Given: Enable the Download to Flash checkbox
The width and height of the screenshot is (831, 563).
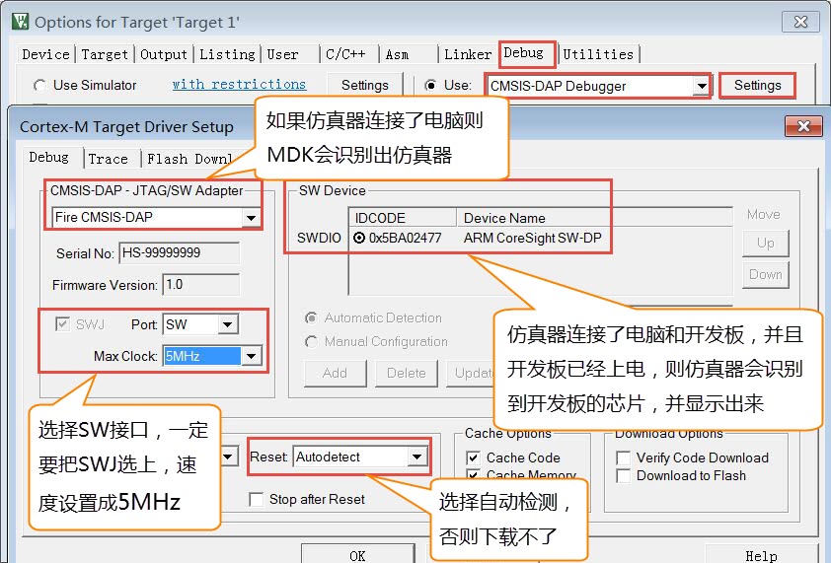Looking at the screenshot, I should pyautogui.click(x=624, y=475).
